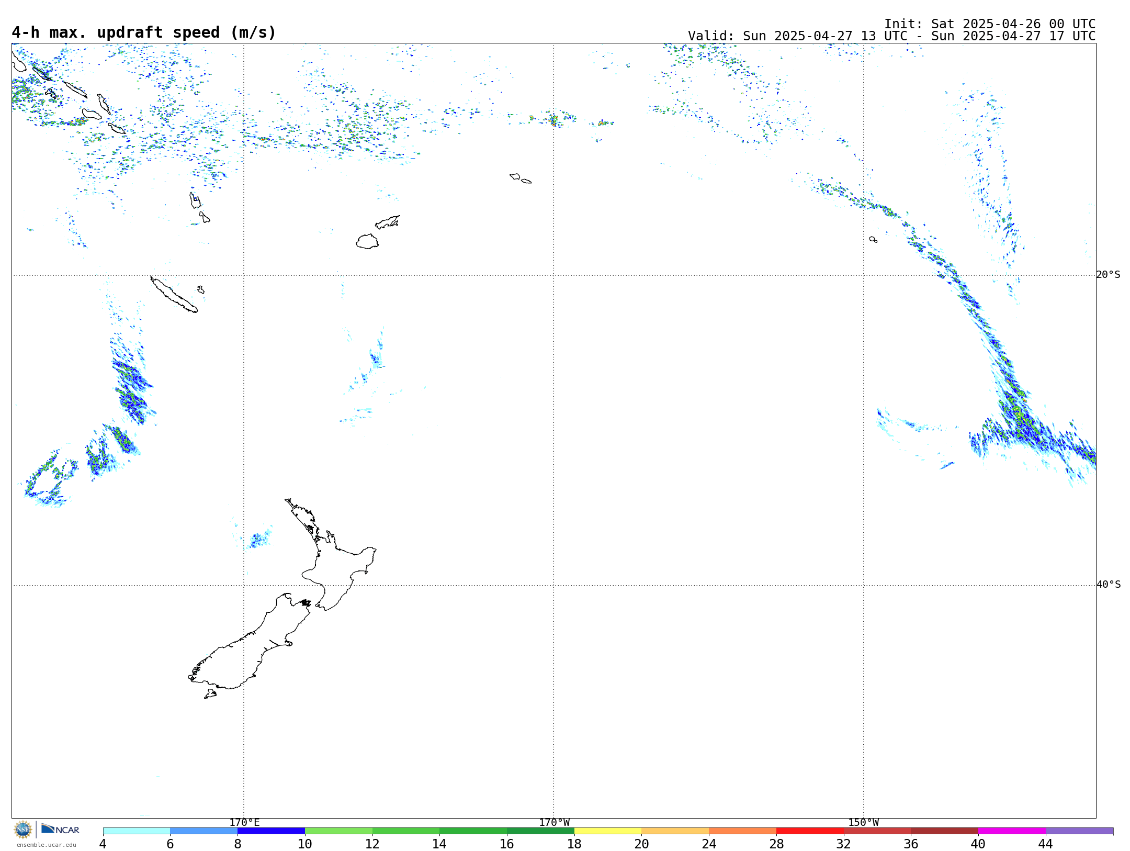Click the colorbar tick label '36'
Viewport: 1130px width, 851px height.
pos(911,844)
